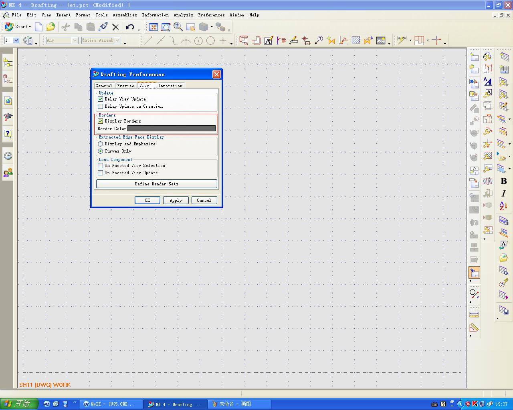Click the Cancel button
The width and height of the screenshot is (513, 410).
pos(204,200)
